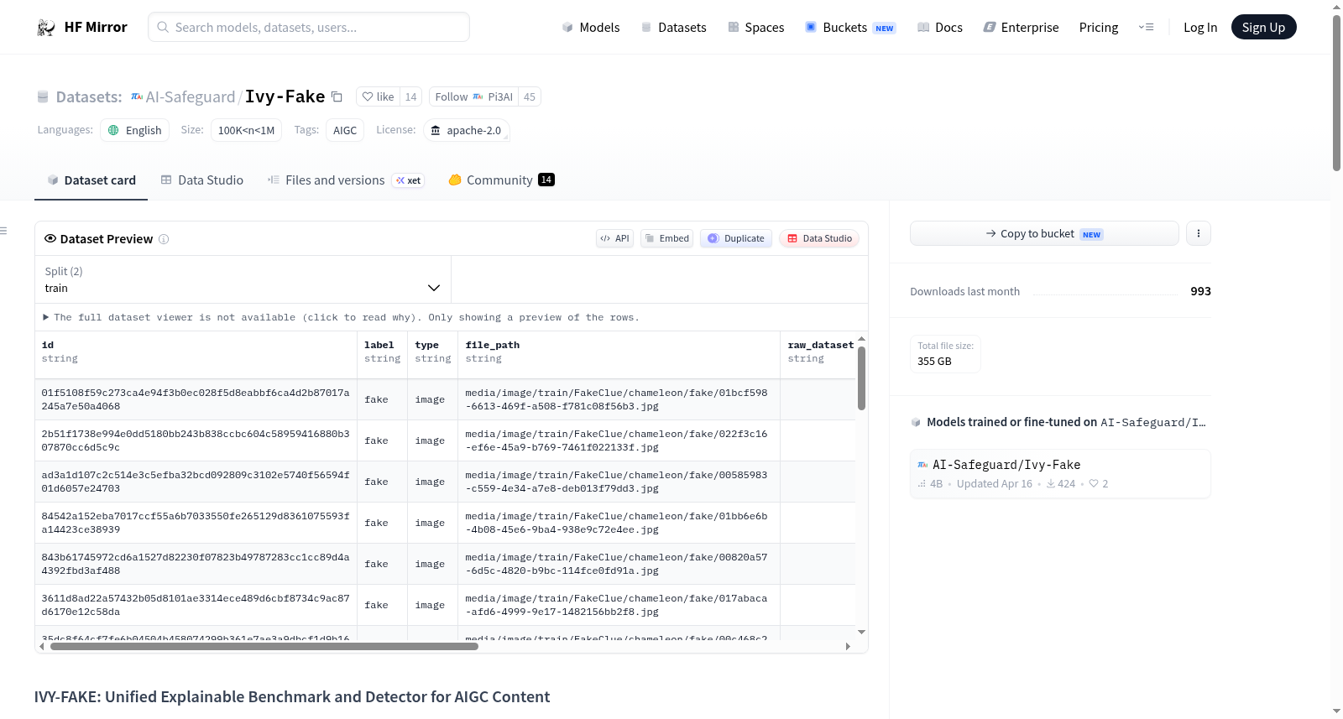Screen dimensions: 1343x719
Task: Switch to the Data Studio tab
Action: tap(202, 180)
